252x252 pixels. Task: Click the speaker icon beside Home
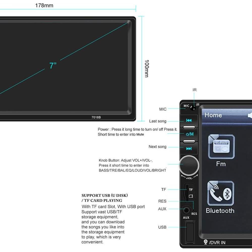[x=250, y=115]
